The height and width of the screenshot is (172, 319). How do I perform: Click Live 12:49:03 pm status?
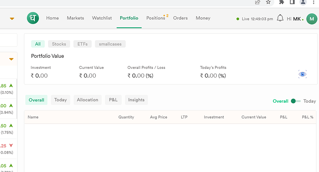(x=255, y=19)
